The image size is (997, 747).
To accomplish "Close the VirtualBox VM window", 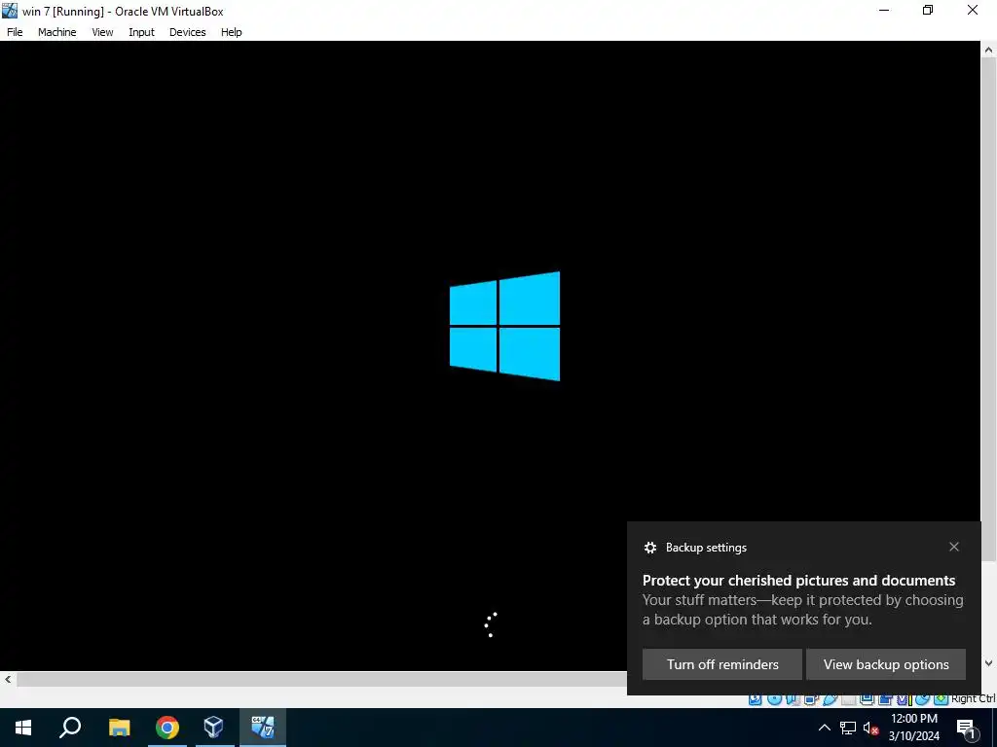I will (973, 10).
